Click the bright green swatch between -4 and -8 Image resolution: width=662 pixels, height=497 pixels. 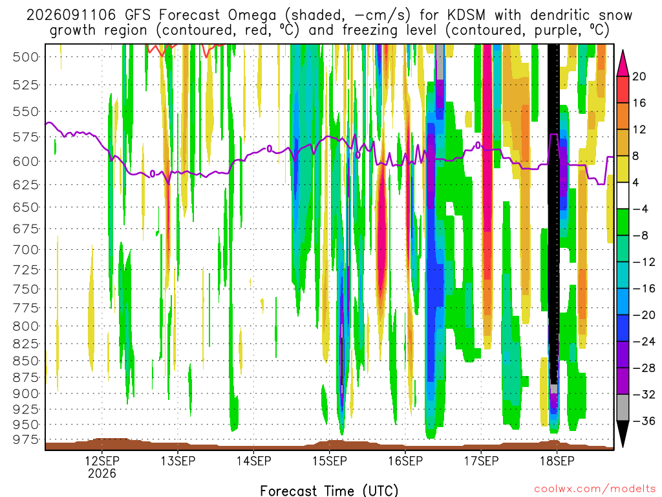coord(623,222)
